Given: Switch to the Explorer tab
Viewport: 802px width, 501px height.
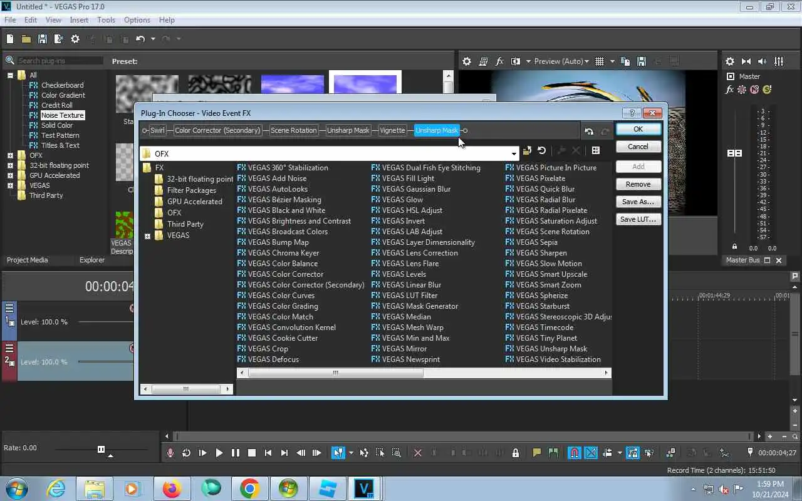Looking at the screenshot, I should (x=92, y=260).
